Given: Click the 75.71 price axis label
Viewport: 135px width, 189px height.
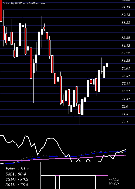Looking at the screenshot, I should 126,91.
